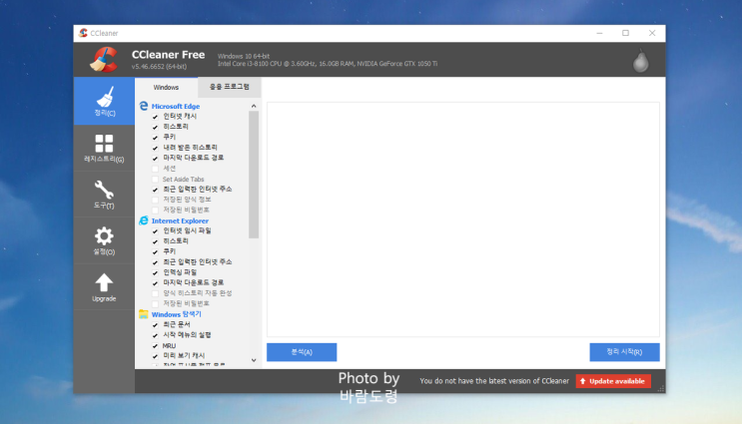Screen dimensions: 742x424
Task: Select the Microsoft Edge category icon
Action: 144,106
